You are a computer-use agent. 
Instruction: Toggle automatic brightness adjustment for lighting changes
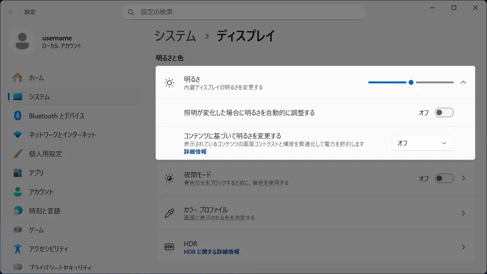(x=444, y=113)
